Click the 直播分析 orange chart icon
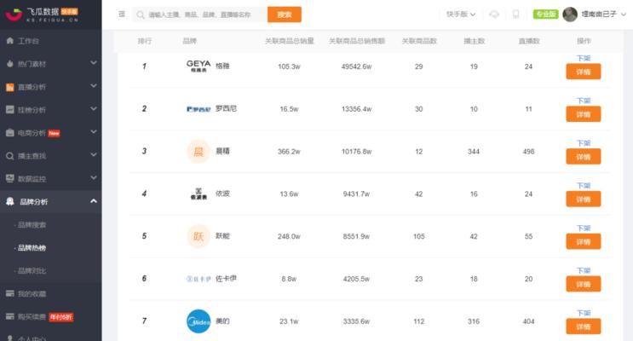Screen dimensions: 633x341 point(10,87)
